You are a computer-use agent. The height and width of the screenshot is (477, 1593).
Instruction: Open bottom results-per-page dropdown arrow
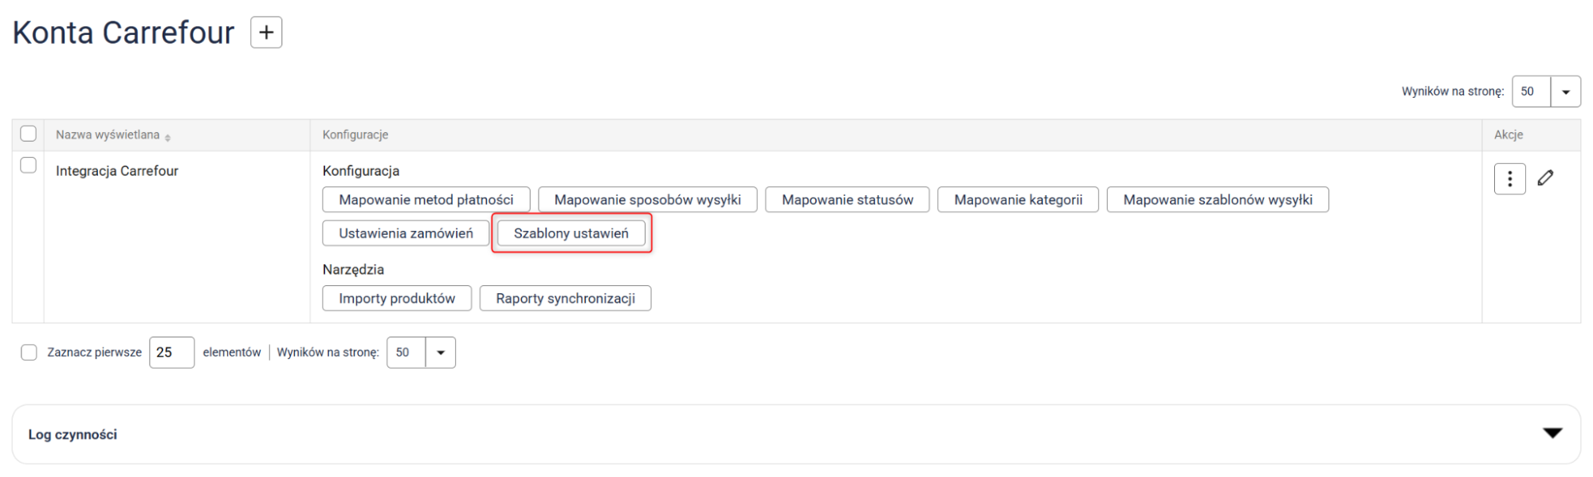[440, 353]
